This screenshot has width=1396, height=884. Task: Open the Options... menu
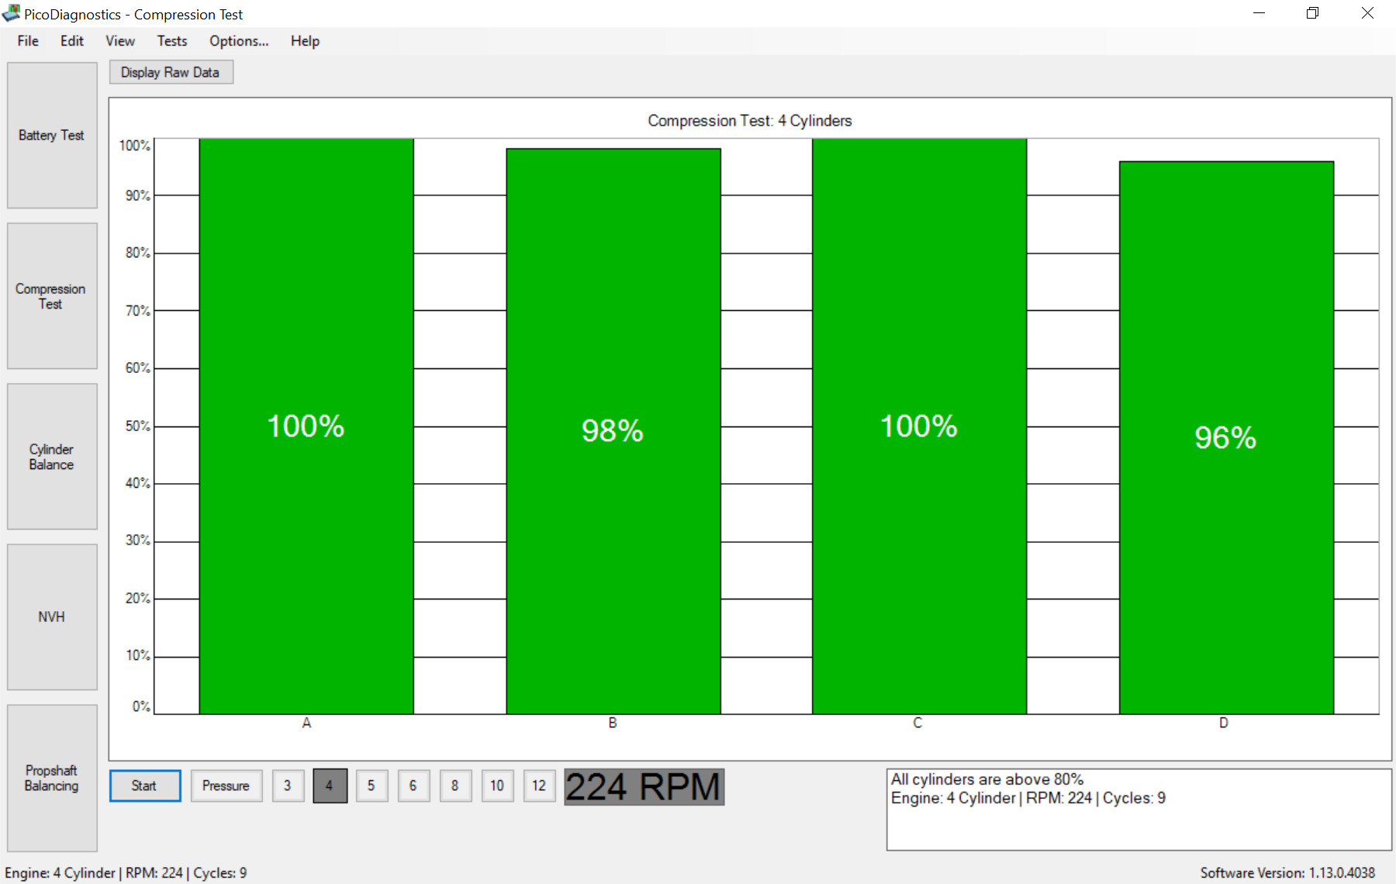click(x=239, y=41)
